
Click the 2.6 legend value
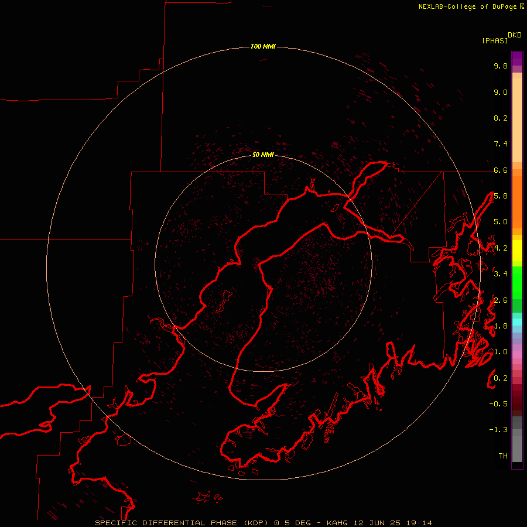[x=501, y=300]
